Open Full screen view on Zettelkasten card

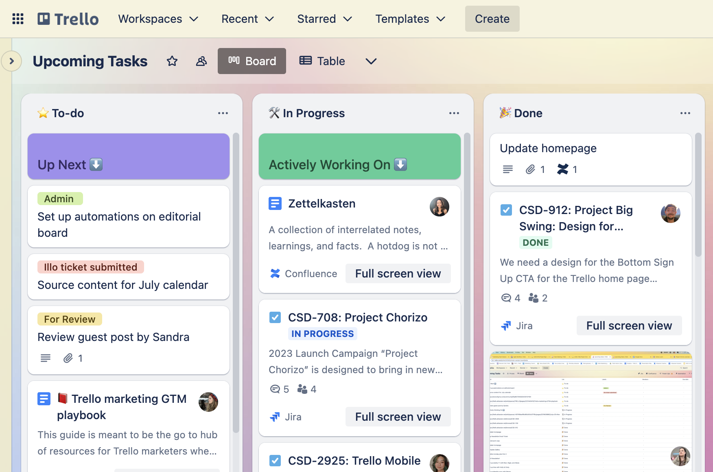[x=398, y=273]
